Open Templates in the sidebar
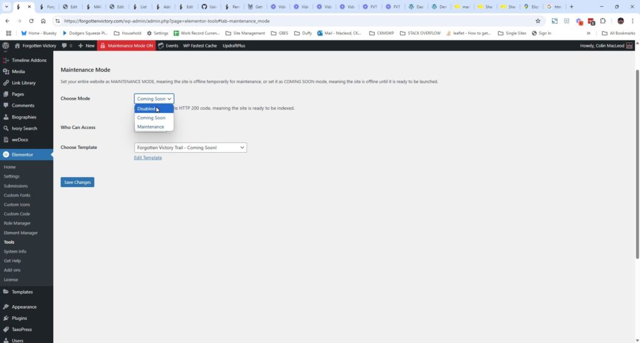Image resolution: width=640 pixels, height=343 pixels. click(26, 292)
